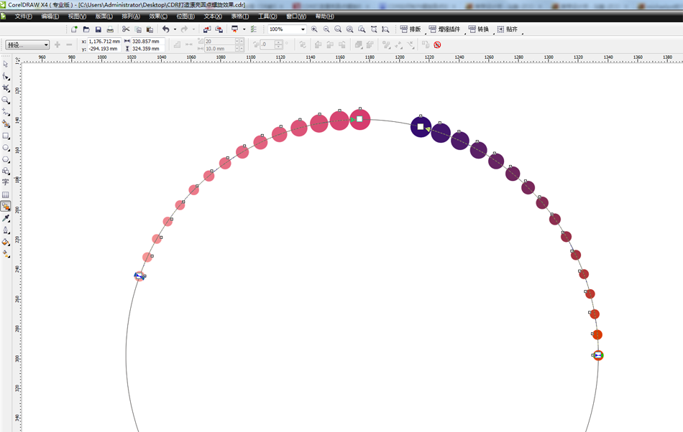Click the dark purple blend start circle
Viewport: 683px width, 432px height.
(421, 127)
